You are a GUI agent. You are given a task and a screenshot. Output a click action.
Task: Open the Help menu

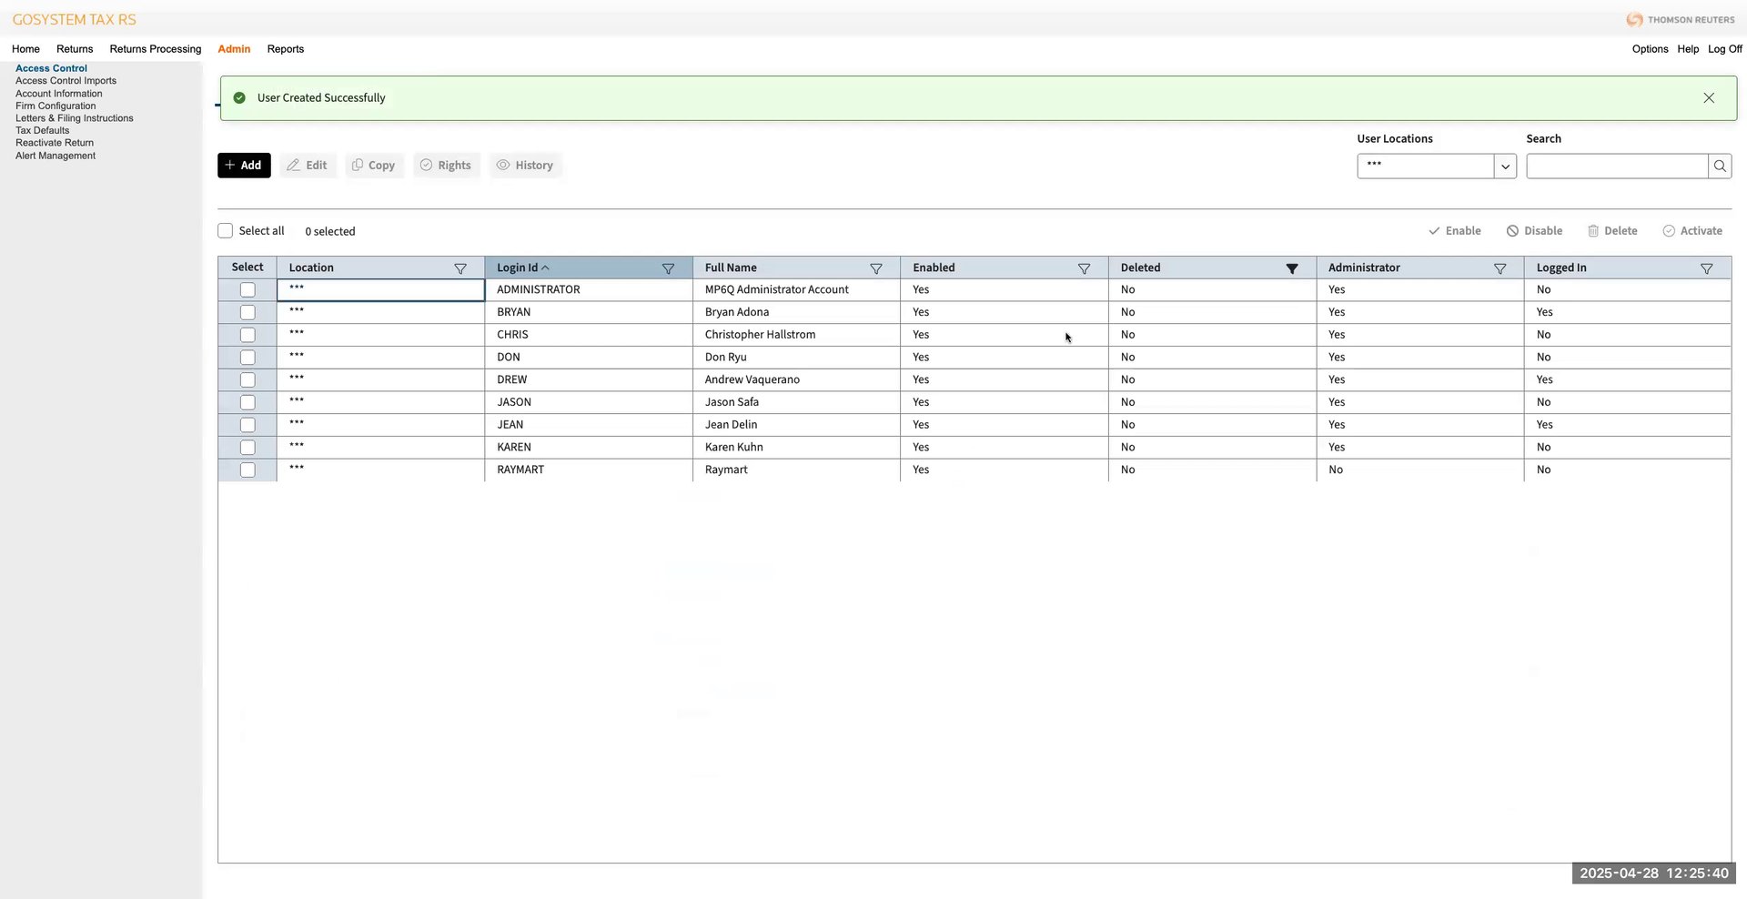(1688, 49)
